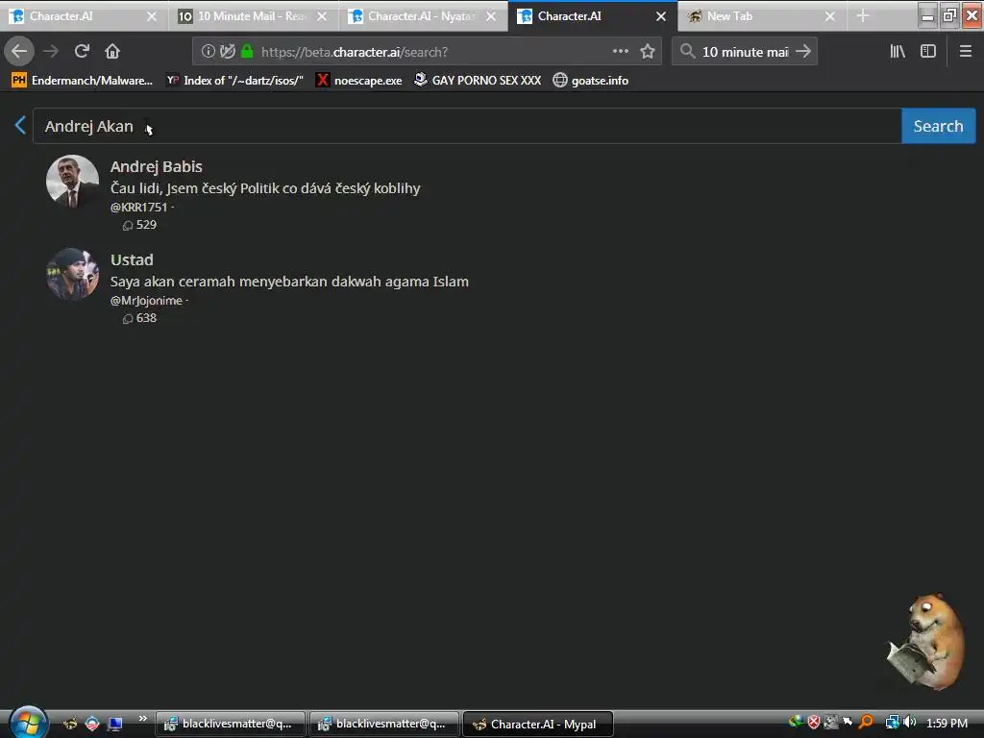Click the search box magnifier icon
This screenshot has height=738, width=984.
[x=688, y=52]
